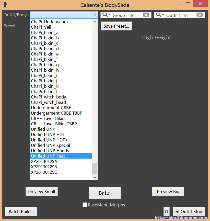Image resolution: width=210 pixels, height=221 pixels.
Task: Choose ChaPi_bikini_f from the dropdown
Action: [x=61, y=59]
